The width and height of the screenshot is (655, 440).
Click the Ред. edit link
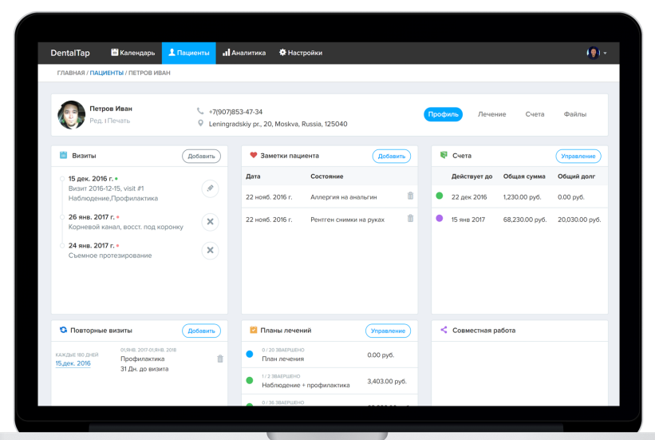point(96,121)
